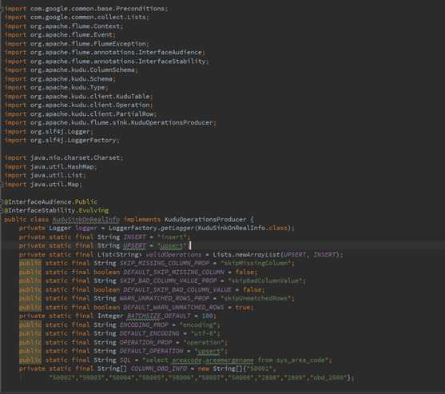Click the Preconditions import line

86,9
